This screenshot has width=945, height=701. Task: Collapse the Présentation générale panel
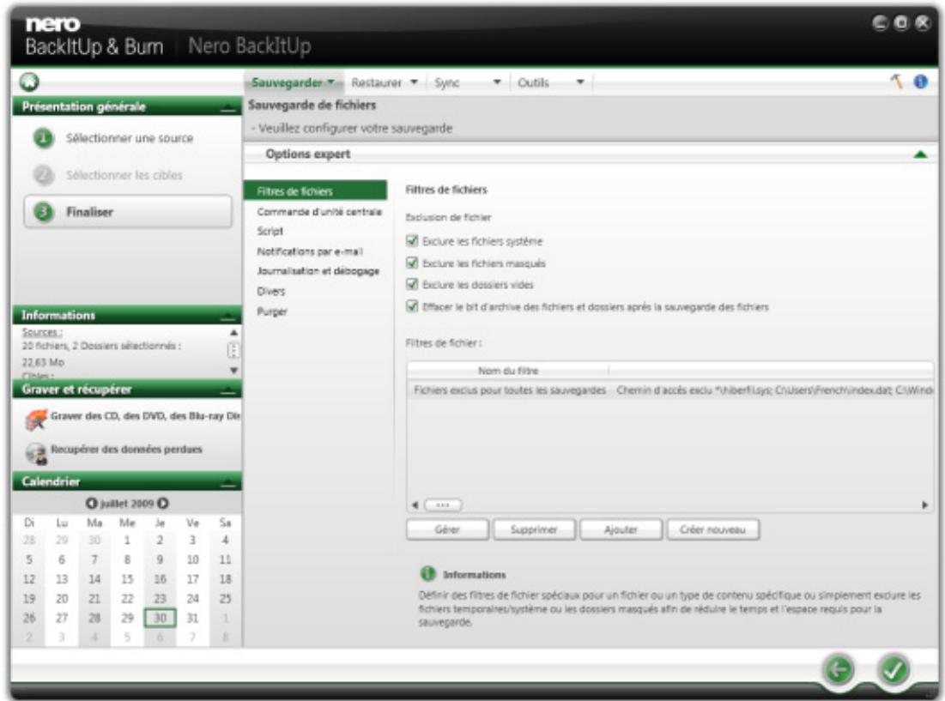click(227, 107)
